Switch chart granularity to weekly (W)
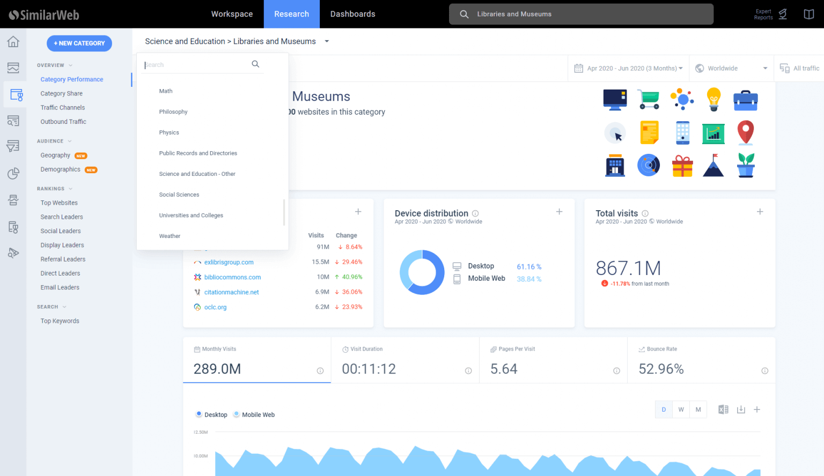The image size is (824, 476). pos(681,410)
